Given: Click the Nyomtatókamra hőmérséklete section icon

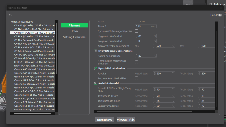Looking at the screenshot, I should click(95, 51).
